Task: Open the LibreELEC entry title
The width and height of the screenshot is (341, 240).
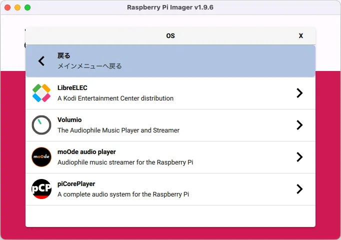Action: coord(72,88)
